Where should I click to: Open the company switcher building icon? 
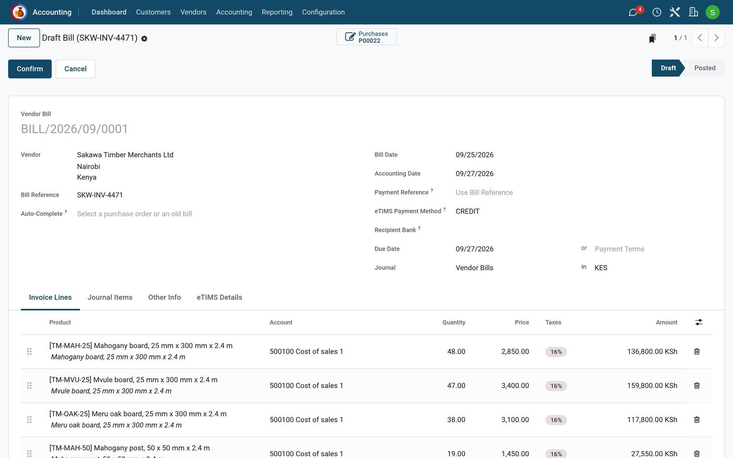pyautogui.click(x=693, y=12)
